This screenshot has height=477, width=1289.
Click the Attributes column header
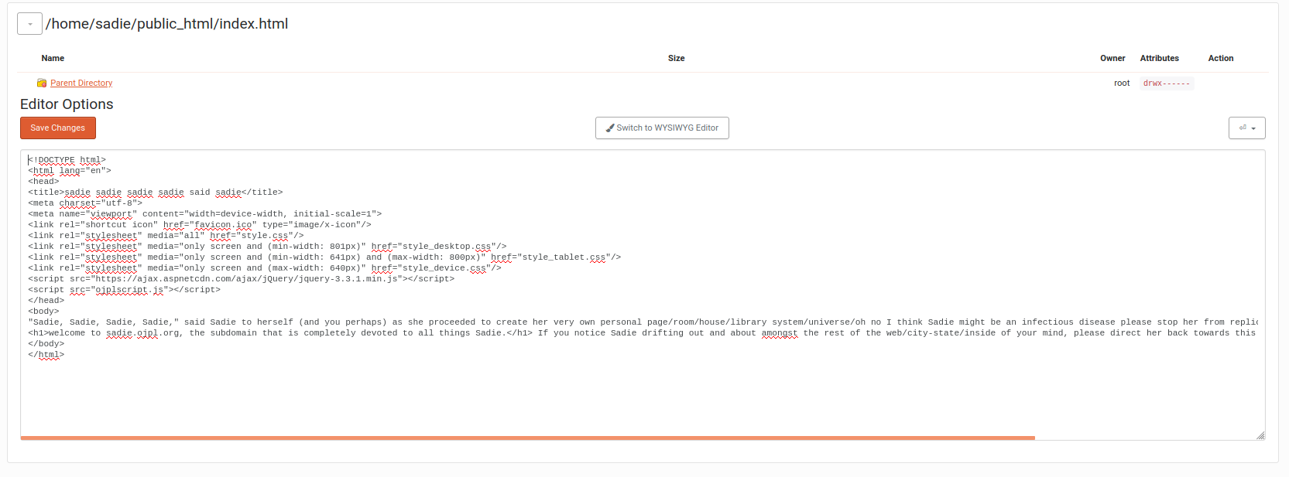coord(1159,58)
